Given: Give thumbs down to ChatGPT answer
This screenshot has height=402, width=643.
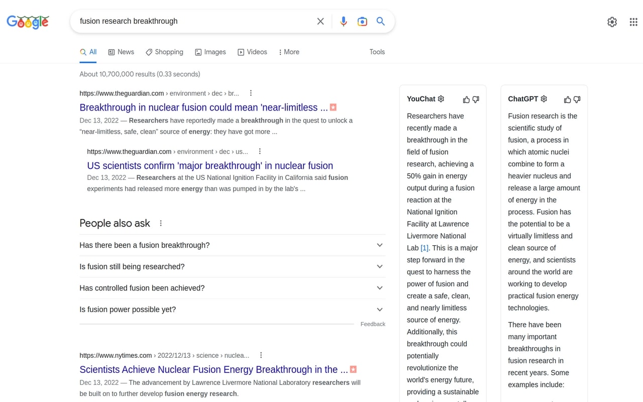Looking at the screenshot, I should point(577,99).
